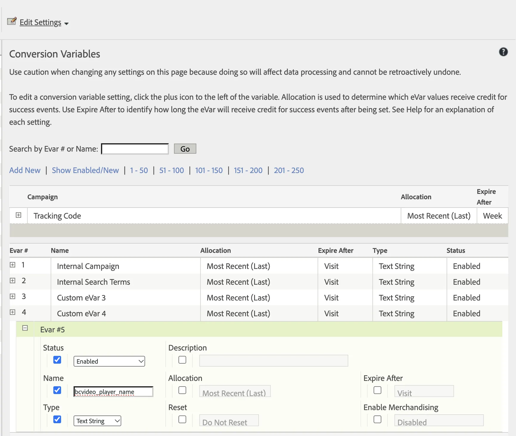Click the bcvideo_player_name name field
This screenshot has height=436, width=516.
click(x=114, y=392)
